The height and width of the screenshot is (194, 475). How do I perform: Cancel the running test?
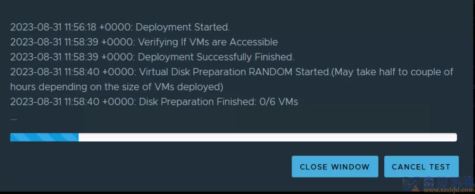[x=421, y=167]
